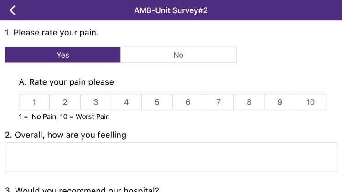Tap the 'Please rate your pain' question
342x192 pixels.
[x=52, y=33]
